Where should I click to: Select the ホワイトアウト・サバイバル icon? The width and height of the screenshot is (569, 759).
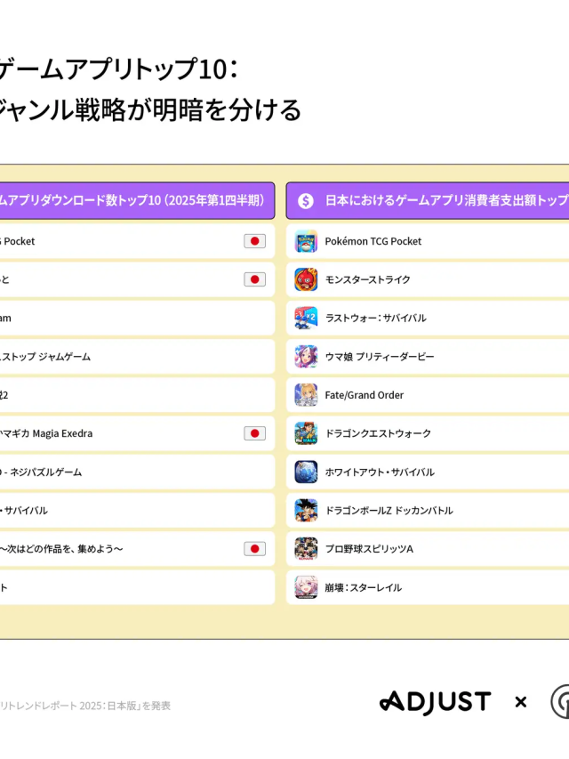306,472
